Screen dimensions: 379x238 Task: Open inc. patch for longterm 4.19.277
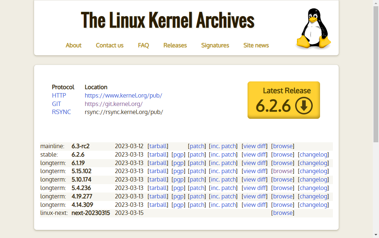tap(223, 196)
